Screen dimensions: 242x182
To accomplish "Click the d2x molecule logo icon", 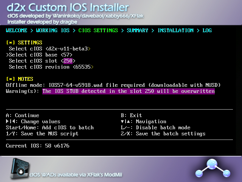I will pyautogui.click(x=213, y=168).
